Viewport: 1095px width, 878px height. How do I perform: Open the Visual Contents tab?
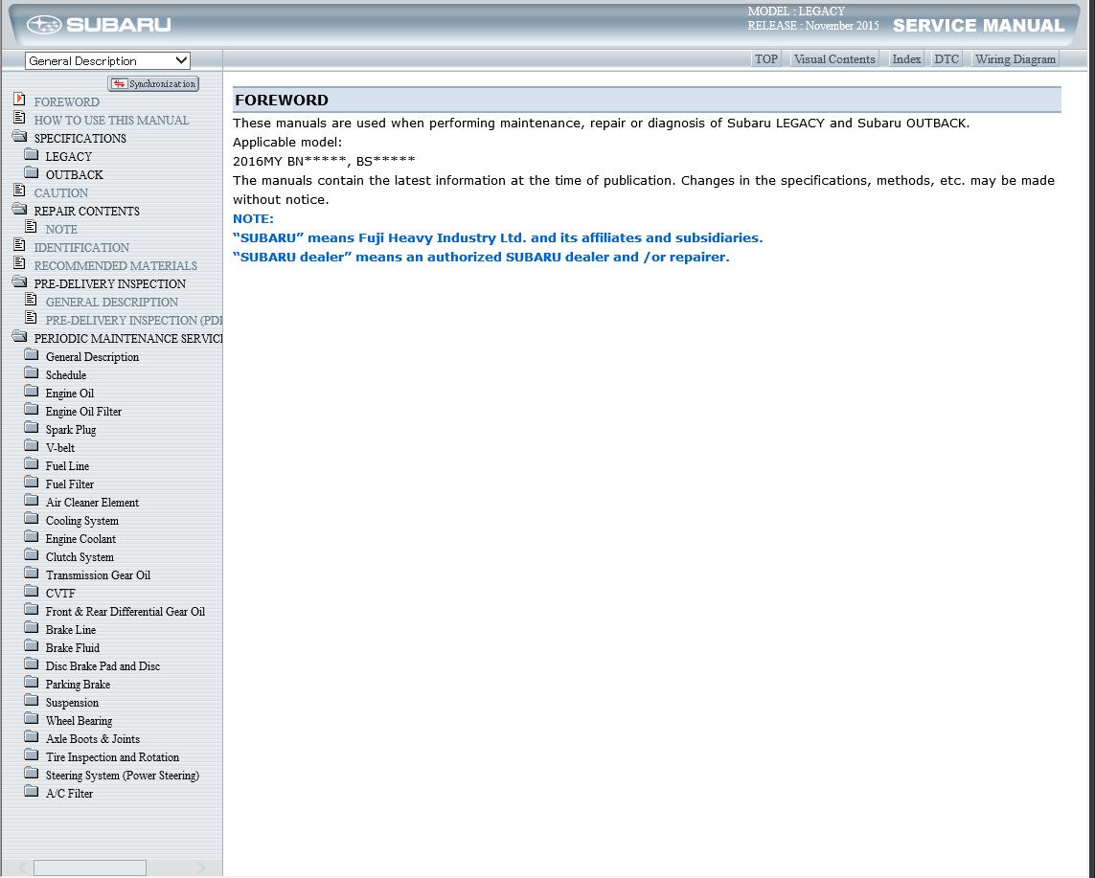click(834, 59)
